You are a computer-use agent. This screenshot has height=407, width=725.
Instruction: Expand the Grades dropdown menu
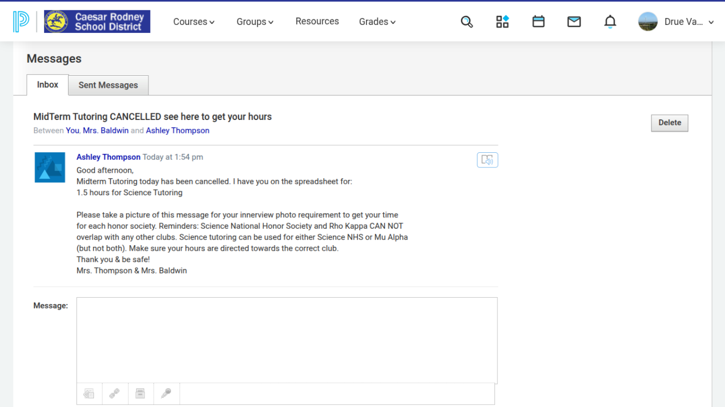click(x=377, y=22)
